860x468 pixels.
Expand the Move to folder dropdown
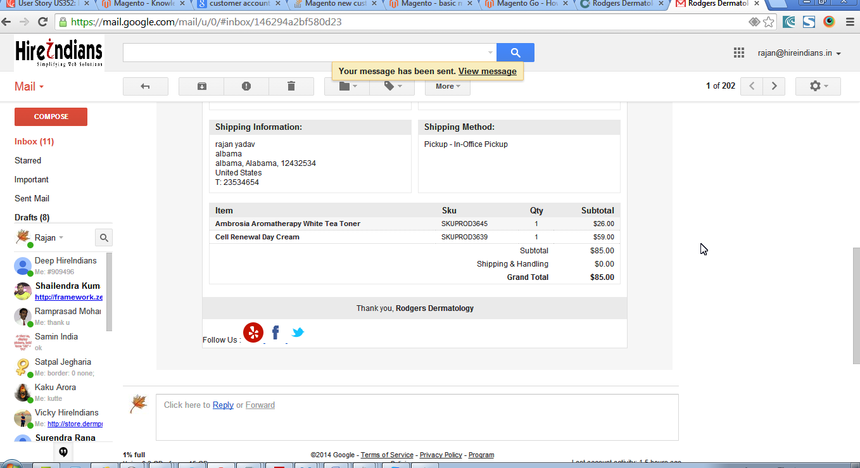click(x=347, y=86)
